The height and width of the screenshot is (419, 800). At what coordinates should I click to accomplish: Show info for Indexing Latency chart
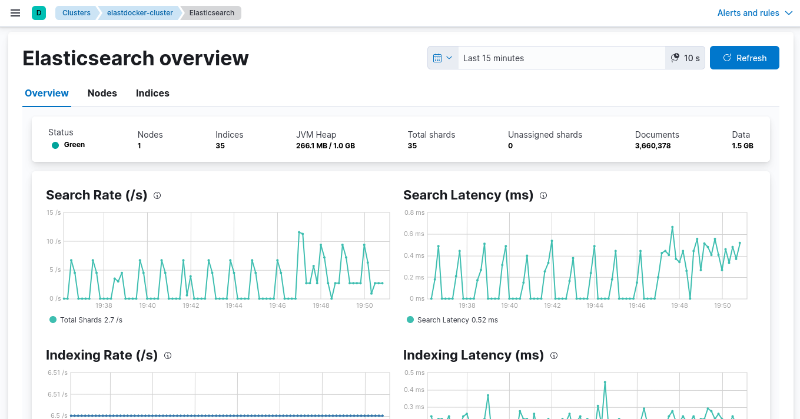pyautogui.click(x=554, y=355)
